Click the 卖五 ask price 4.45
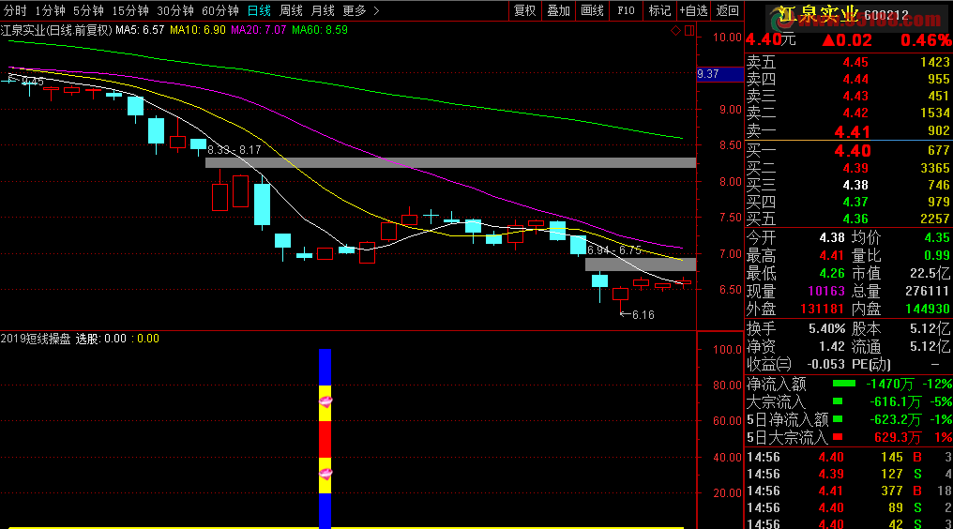Viewport: 953px width, 529px height. [855, 62]
